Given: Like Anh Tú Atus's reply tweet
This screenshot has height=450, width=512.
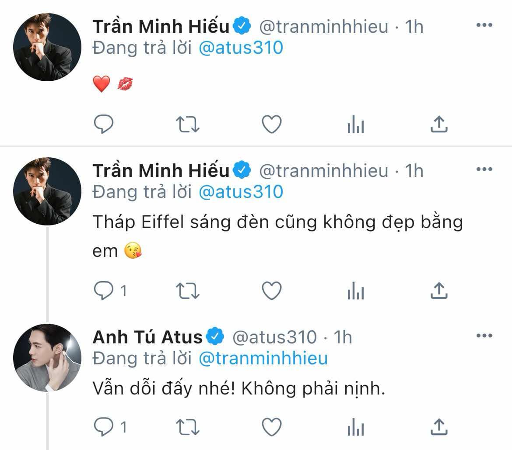Looking at the screenshot, I should [x=272, y=427].
